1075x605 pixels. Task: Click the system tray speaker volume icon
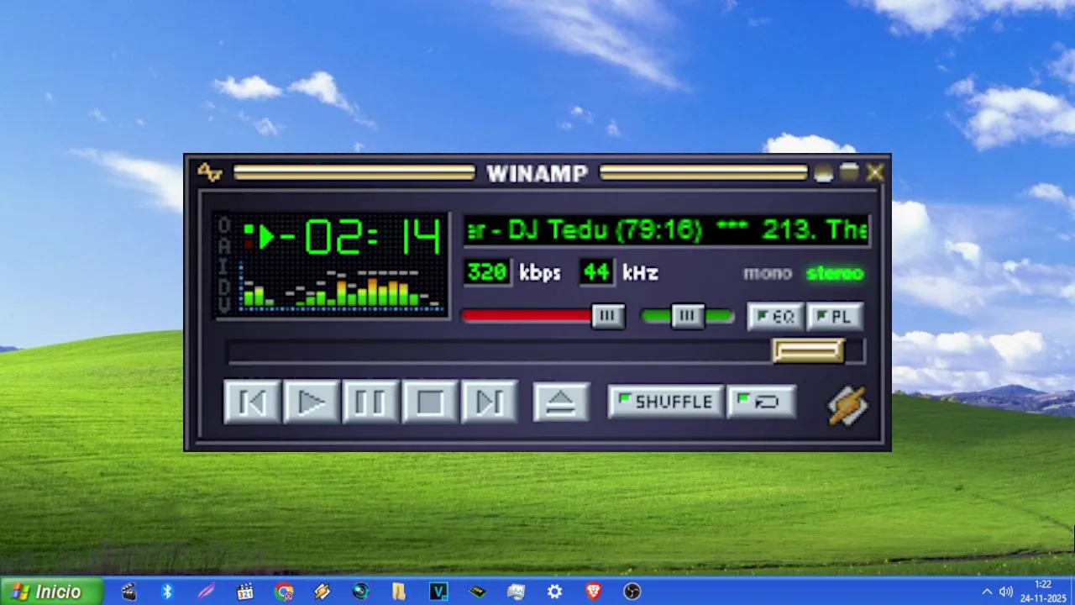[x=1006, y=592]
